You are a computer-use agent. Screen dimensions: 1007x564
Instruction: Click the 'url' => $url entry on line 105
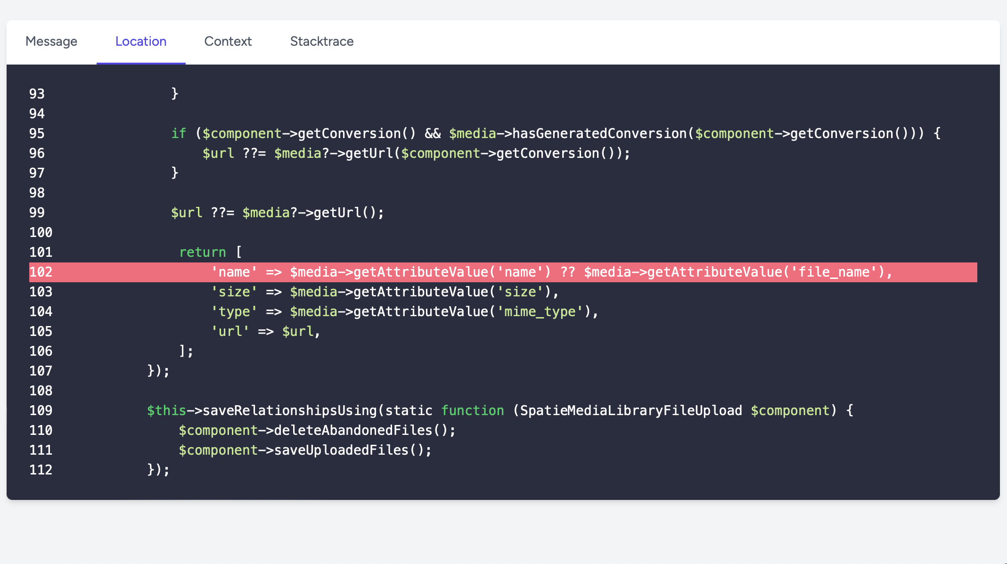[x=265, y=331]
